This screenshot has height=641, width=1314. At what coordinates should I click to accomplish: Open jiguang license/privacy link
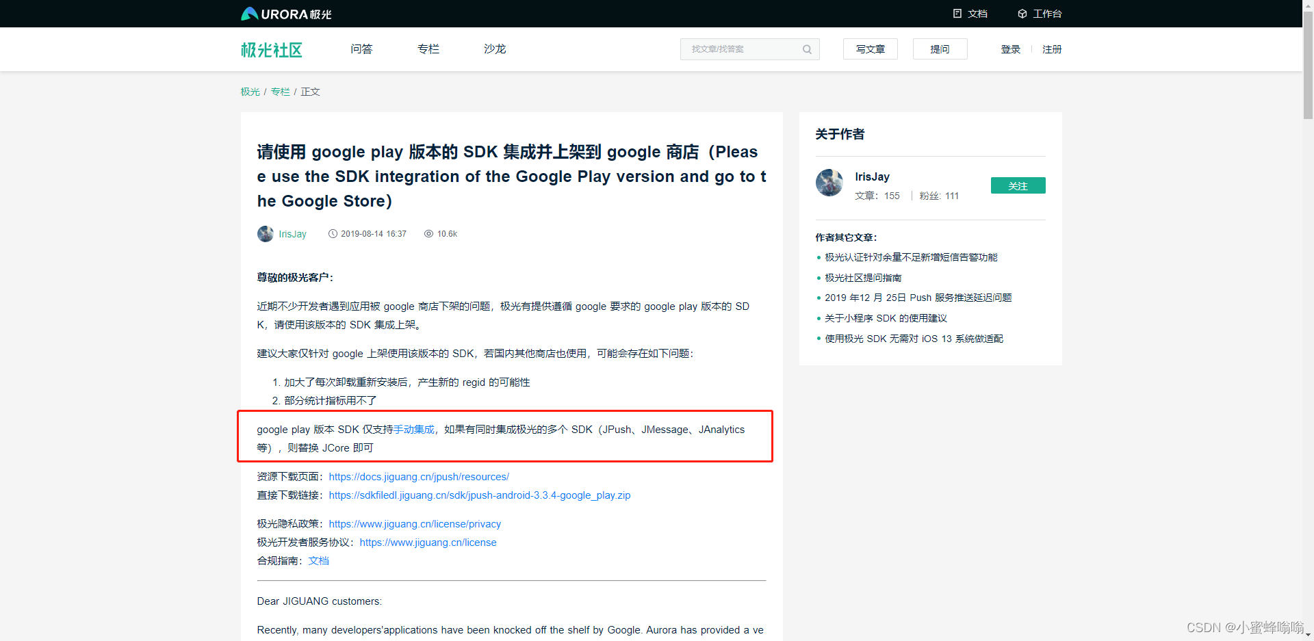(415, 524)
